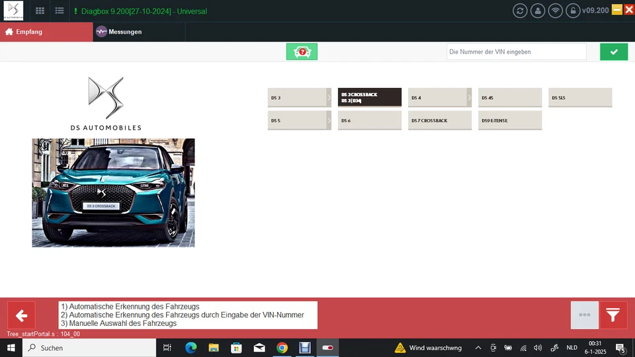
Task: Open Task View in the taskbar
Action: 167,348
